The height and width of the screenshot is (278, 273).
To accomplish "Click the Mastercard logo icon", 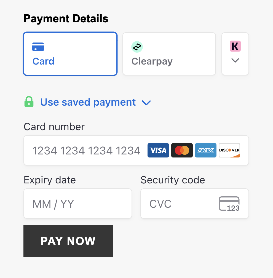I will click(x=182, y=150).
